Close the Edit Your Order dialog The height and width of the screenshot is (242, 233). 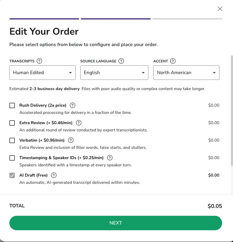click(x=220, y=9)
